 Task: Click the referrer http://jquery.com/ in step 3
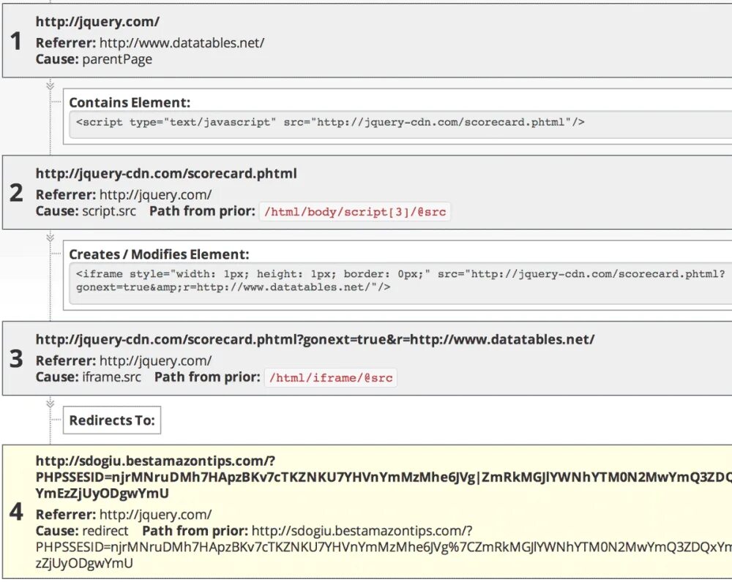point(155,360)
